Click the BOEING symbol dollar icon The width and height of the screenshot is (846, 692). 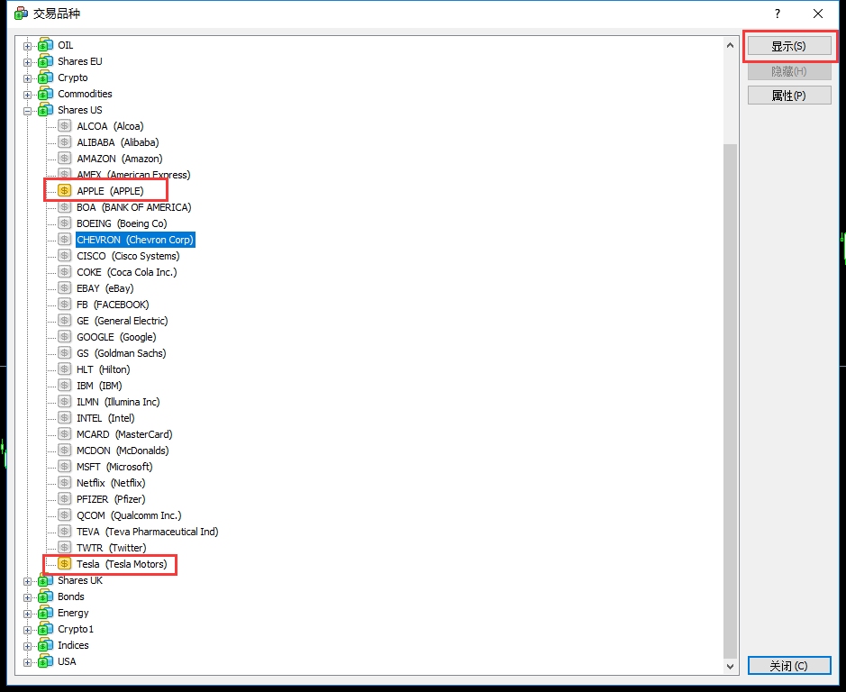click(x=65, y=223)
